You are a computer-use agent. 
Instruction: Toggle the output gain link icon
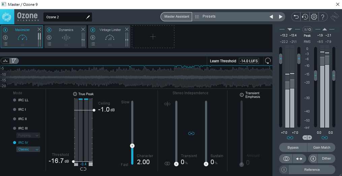click(324, 138)
